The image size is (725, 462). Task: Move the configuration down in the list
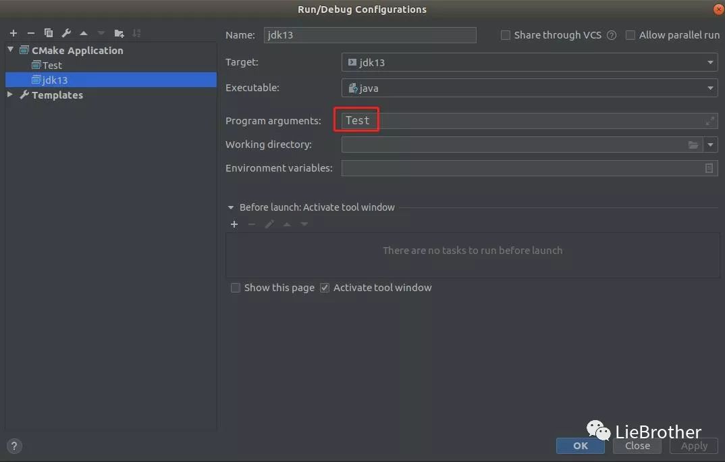(101, 33)
